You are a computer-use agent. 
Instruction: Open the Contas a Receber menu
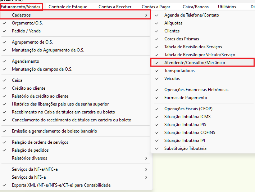pyautogui.click(x=115, y=7)
